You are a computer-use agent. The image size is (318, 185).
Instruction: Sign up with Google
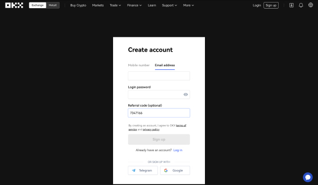click(x=175, y=170)
